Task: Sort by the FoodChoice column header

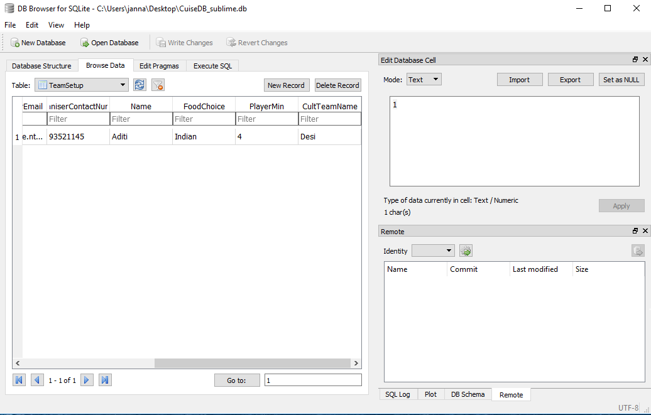Action: tap(204, 106)
